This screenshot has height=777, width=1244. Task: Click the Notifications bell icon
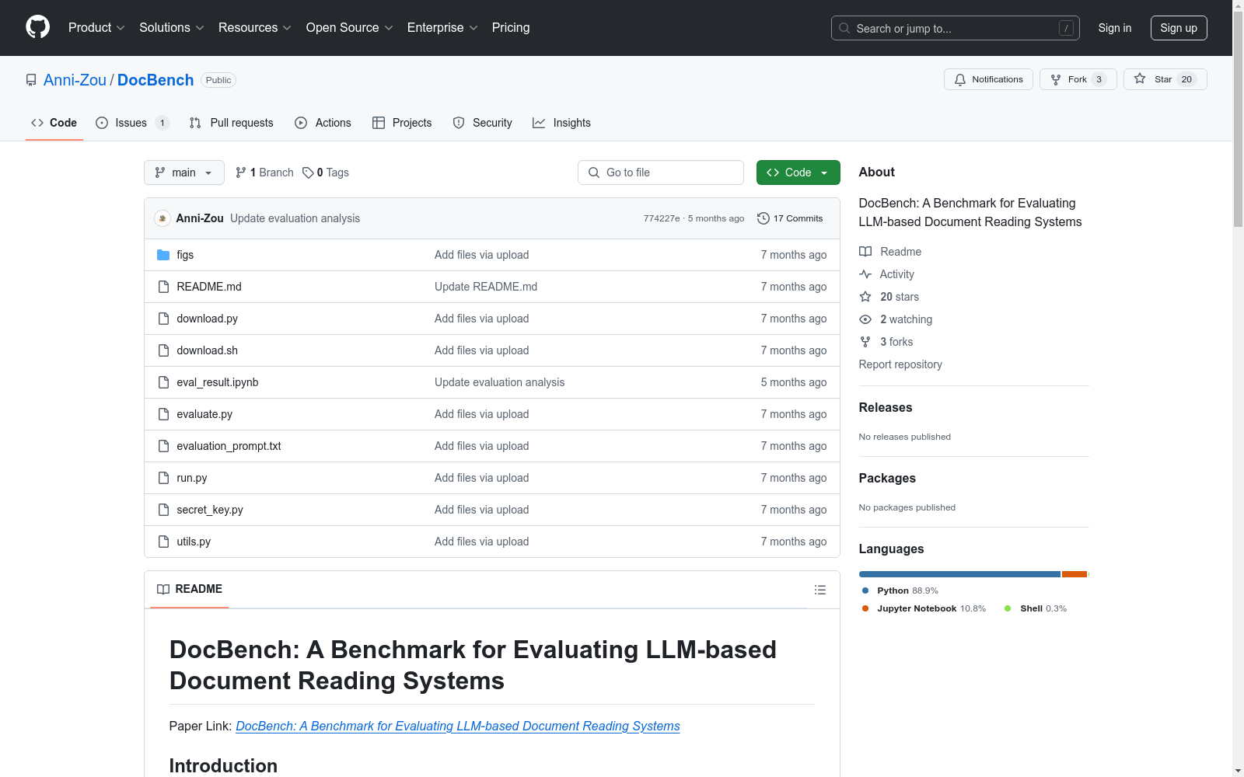(960, 79)
